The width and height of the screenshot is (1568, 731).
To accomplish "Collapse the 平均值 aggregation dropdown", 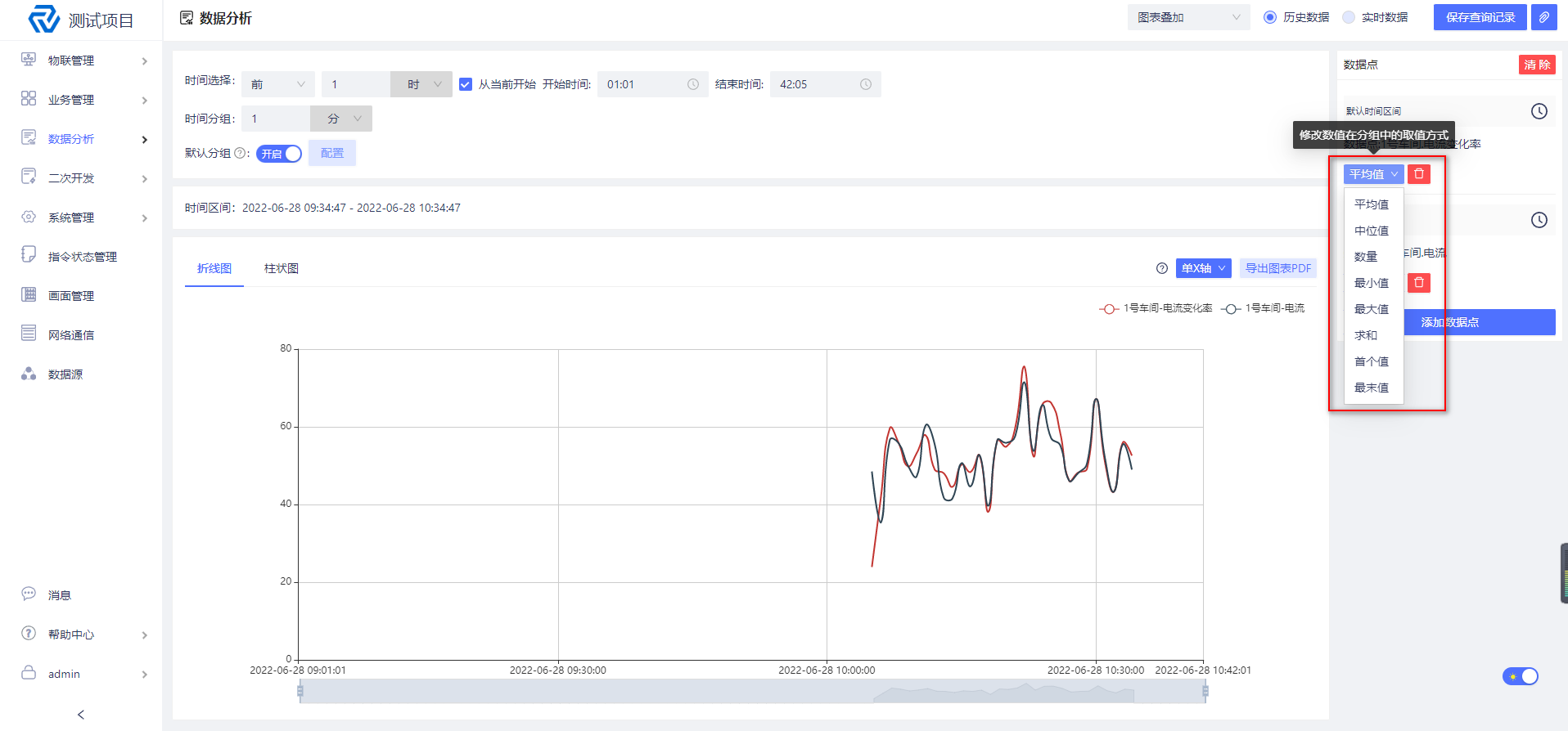I will coord(1373,174).
